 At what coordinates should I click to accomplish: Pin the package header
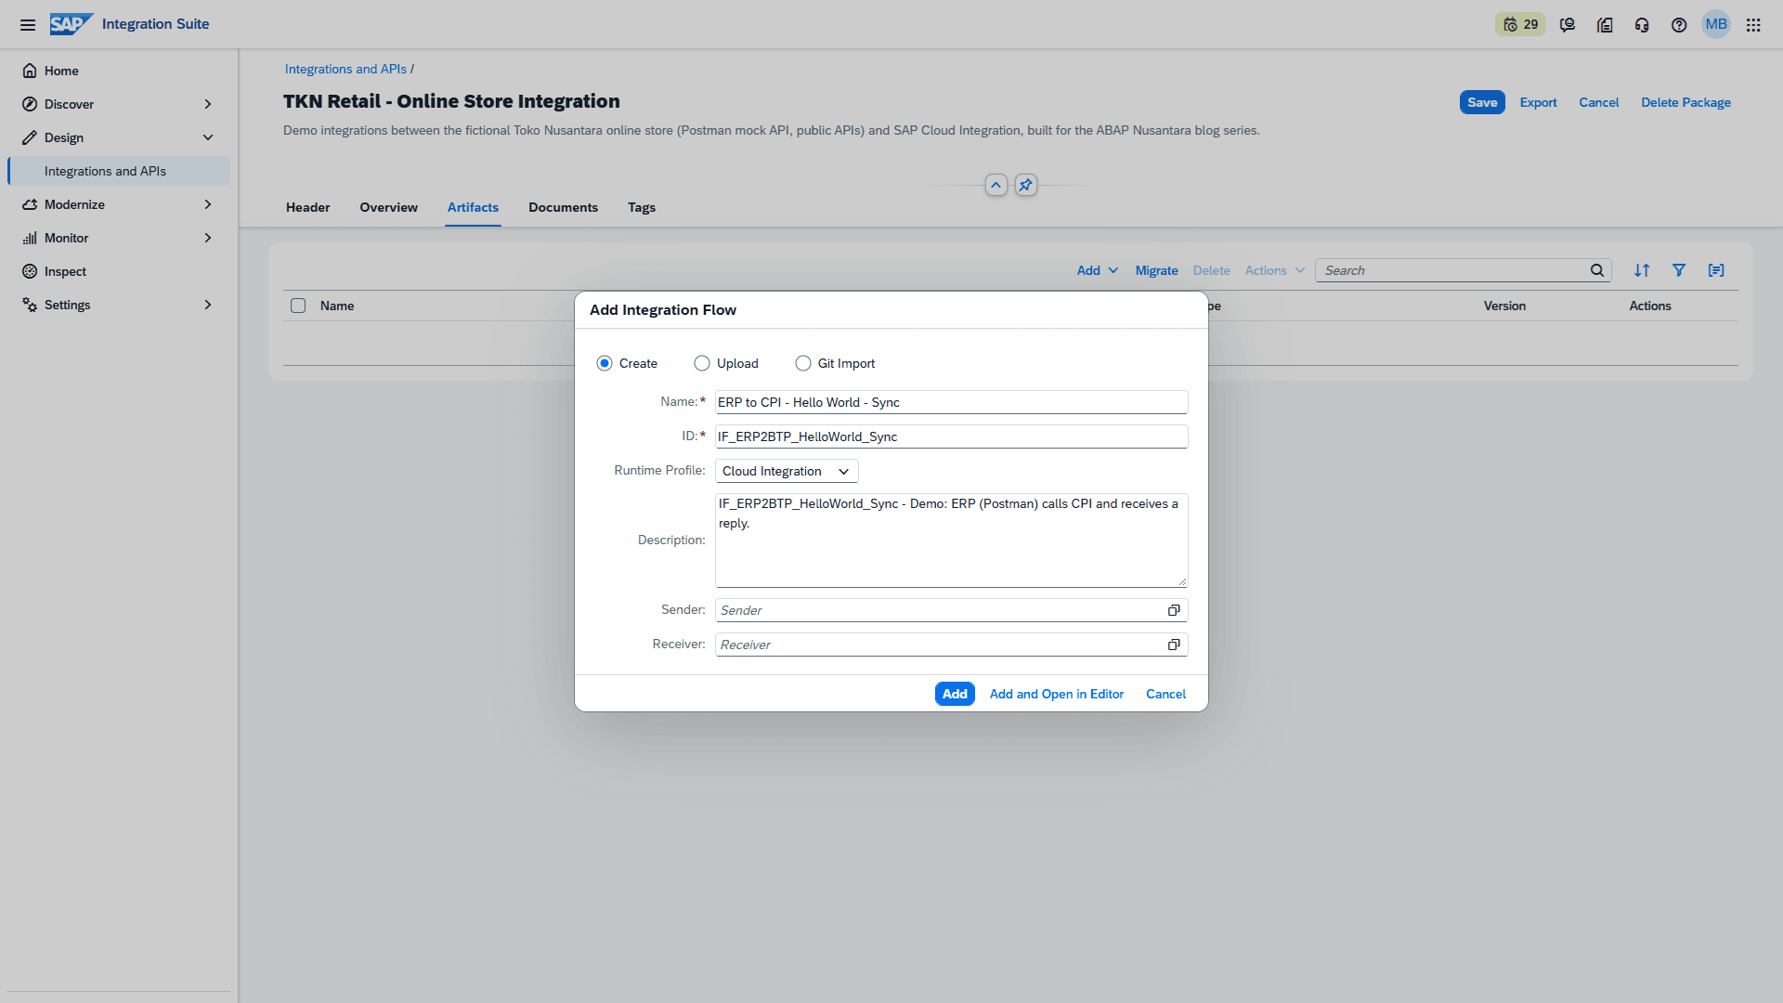pyautogui.click(x=1025, y=185)
